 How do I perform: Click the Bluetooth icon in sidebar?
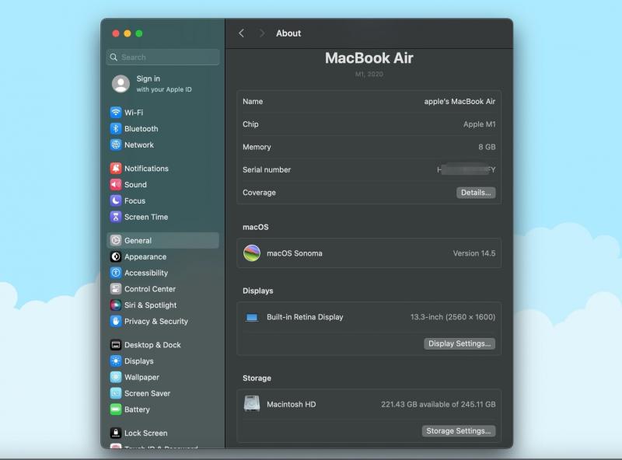click(115, 128)
